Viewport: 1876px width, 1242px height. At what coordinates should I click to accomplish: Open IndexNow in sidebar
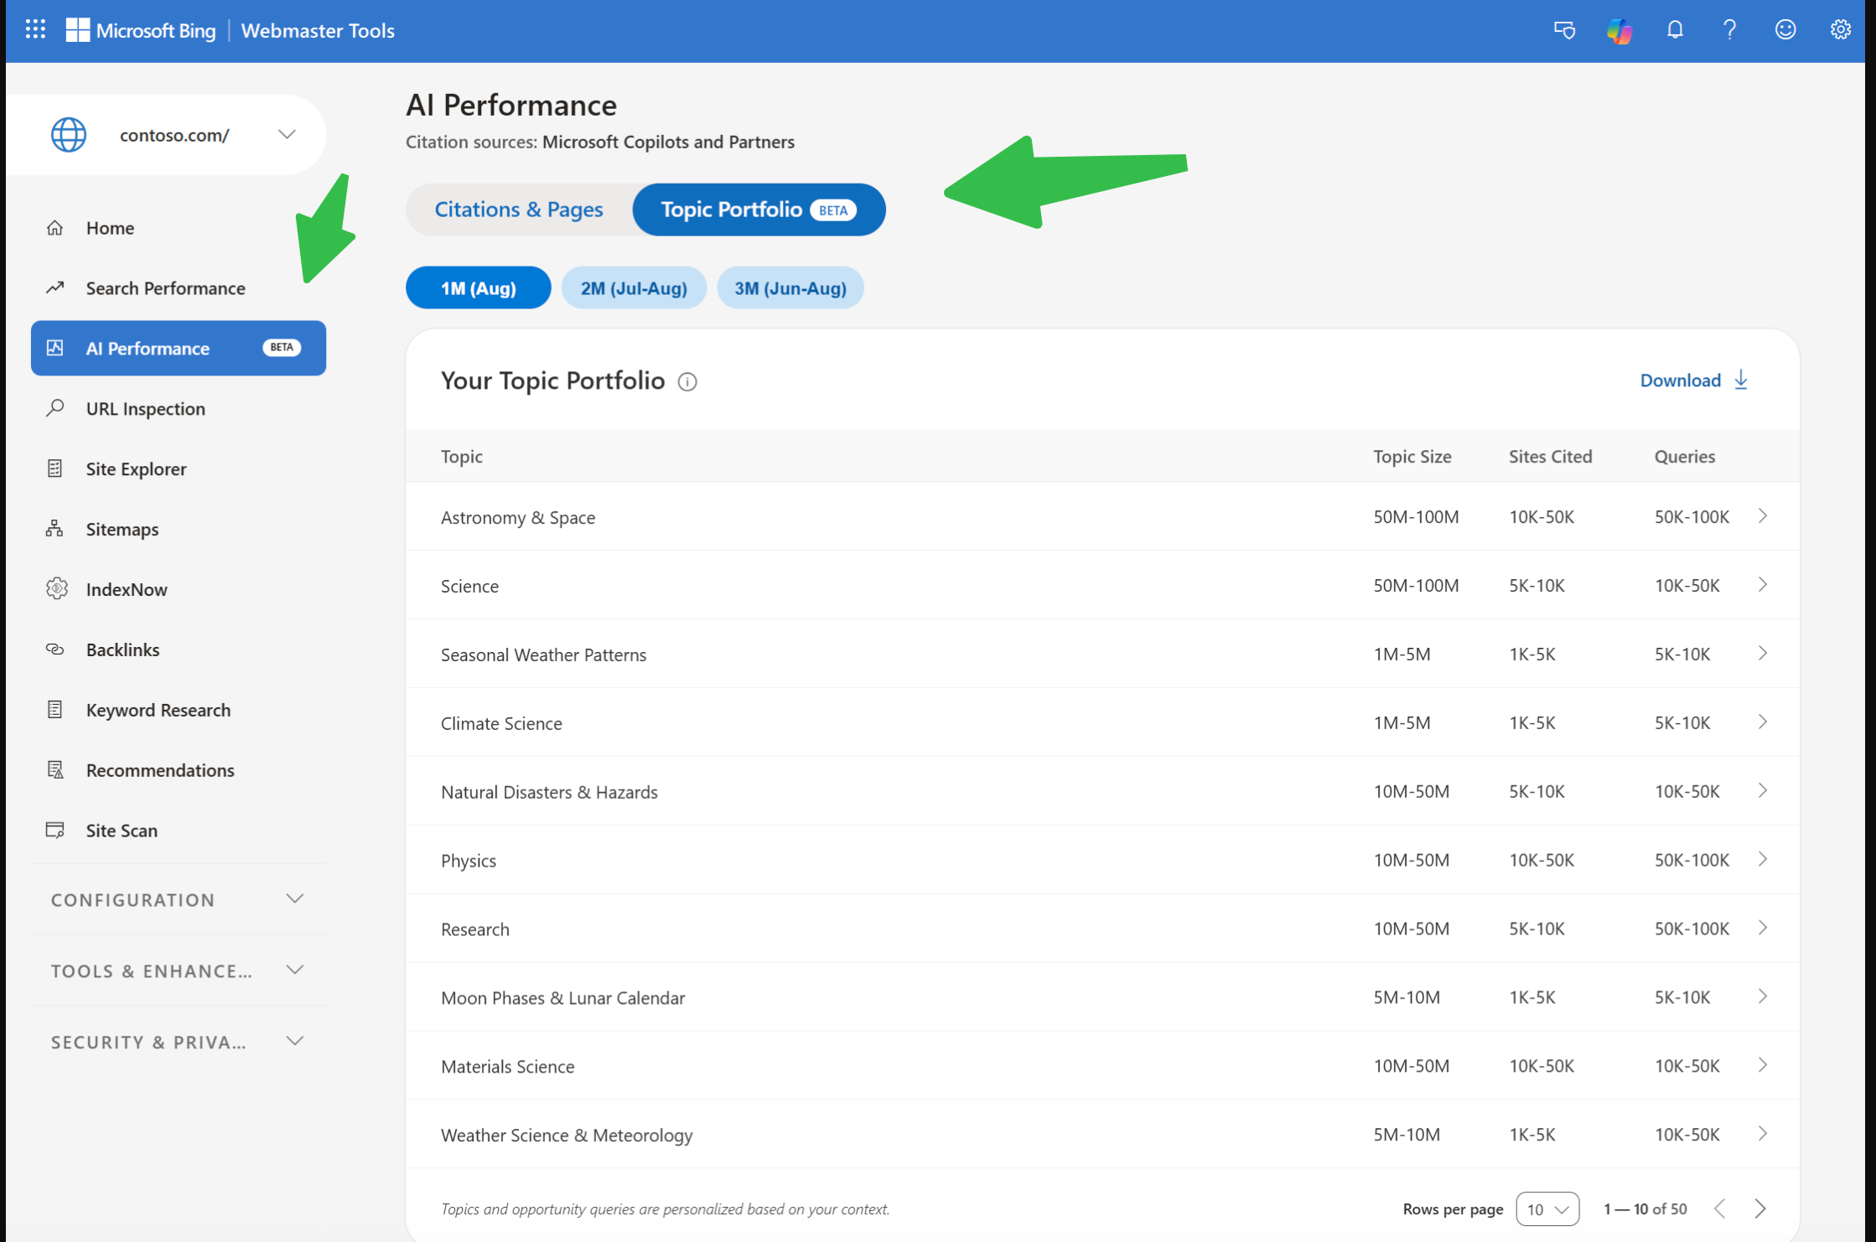(x=178, y=590)
